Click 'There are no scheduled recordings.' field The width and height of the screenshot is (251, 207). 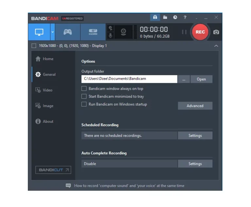(129, 135)
